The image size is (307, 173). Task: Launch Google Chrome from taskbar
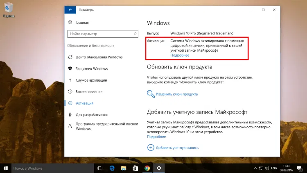147,168
